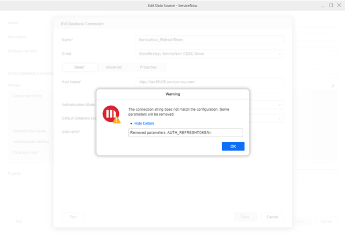The width and height of the screenshot is (345, 233).
Task: Switch to the Basic tab
Action: [x=80, y=67]
